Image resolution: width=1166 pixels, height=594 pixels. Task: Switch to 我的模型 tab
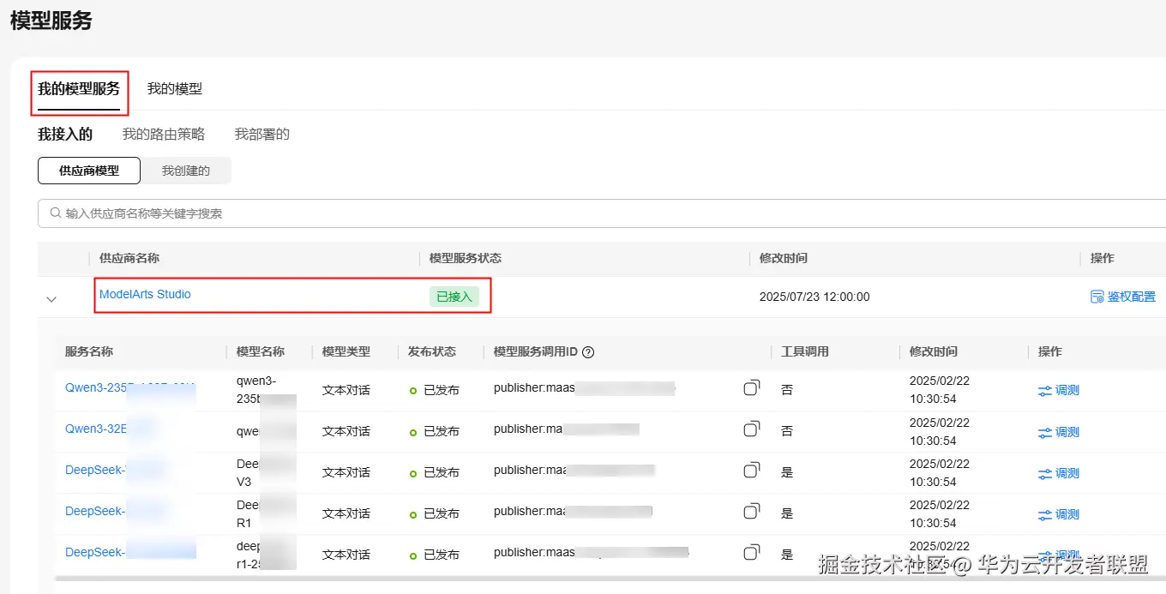(175, 88)
